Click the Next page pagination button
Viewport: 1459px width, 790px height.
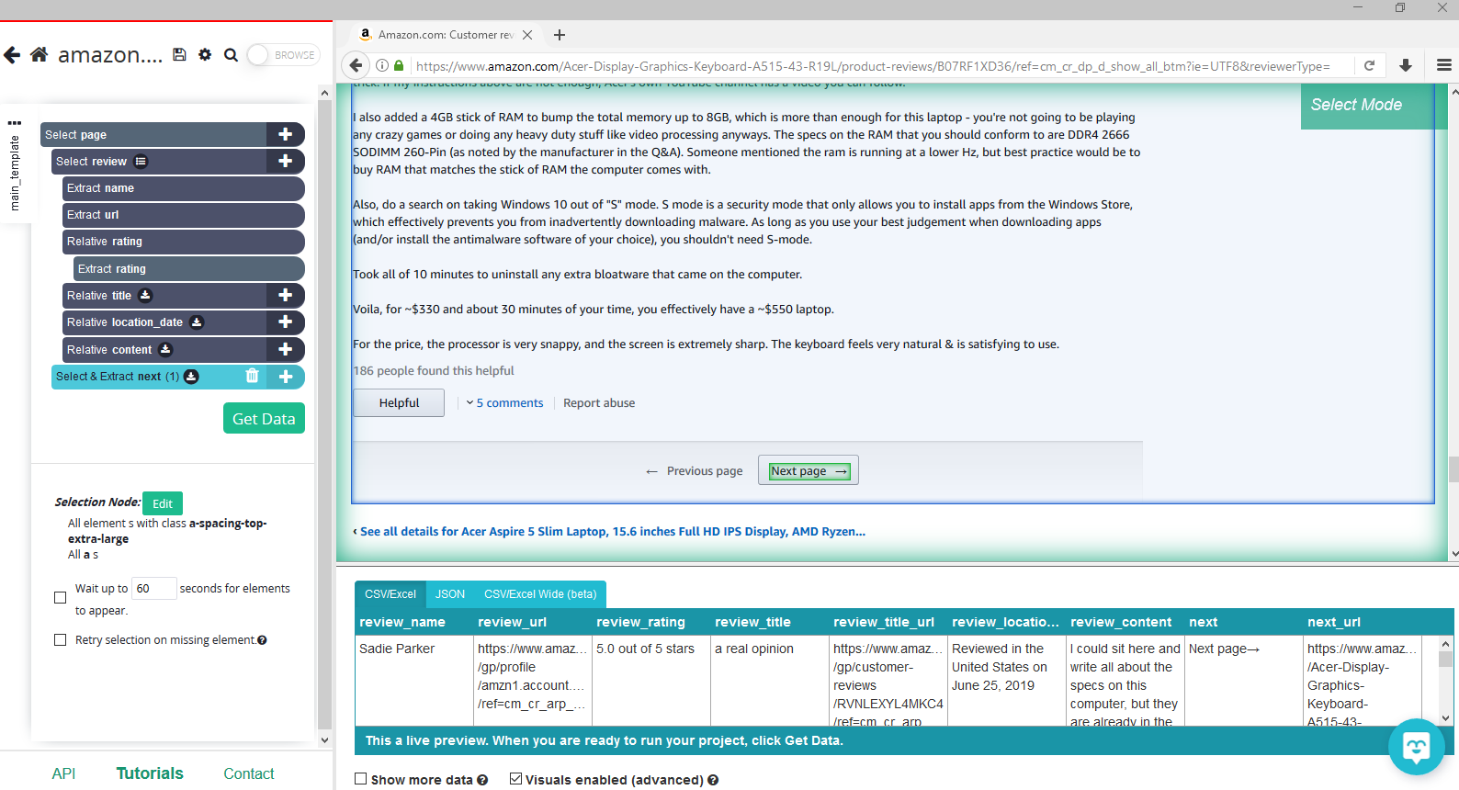tap(809, 471)
